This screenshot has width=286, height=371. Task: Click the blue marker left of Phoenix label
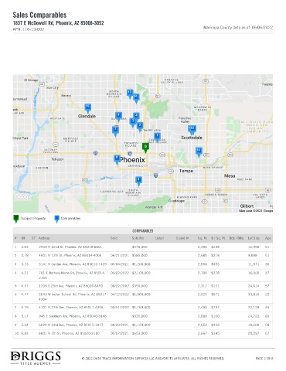[117, 159]
